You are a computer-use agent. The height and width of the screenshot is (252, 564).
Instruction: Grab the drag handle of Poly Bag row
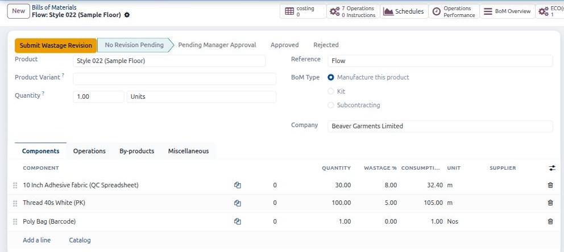[15, 222]
